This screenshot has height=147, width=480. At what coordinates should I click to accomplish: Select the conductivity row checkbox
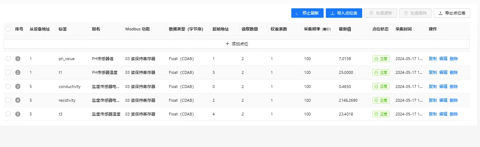click(x=8, y=87)
